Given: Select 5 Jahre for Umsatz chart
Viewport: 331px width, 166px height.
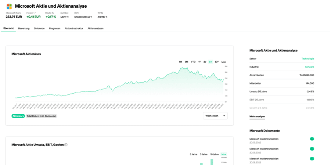Looking at the screenshot, I should (x=204, y=154).
